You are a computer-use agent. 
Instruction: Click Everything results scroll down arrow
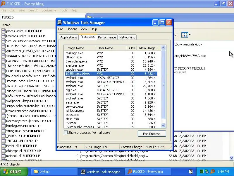232,158
